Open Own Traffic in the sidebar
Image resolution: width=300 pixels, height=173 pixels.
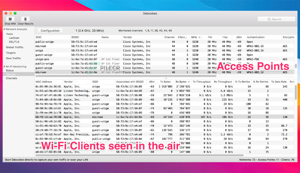coord(13,58)
